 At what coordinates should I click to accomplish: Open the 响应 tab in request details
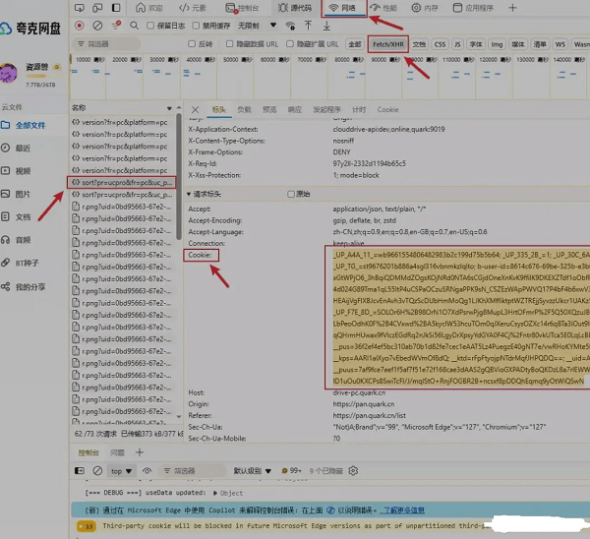pyautogui.click(x=295, y=109)
